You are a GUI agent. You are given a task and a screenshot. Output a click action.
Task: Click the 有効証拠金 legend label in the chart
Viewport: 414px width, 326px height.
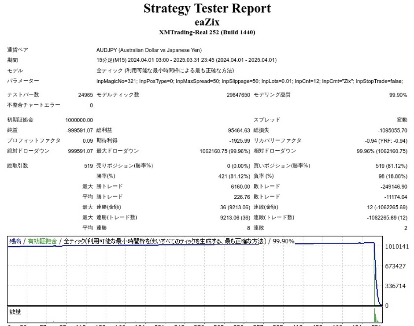point(42,241)
